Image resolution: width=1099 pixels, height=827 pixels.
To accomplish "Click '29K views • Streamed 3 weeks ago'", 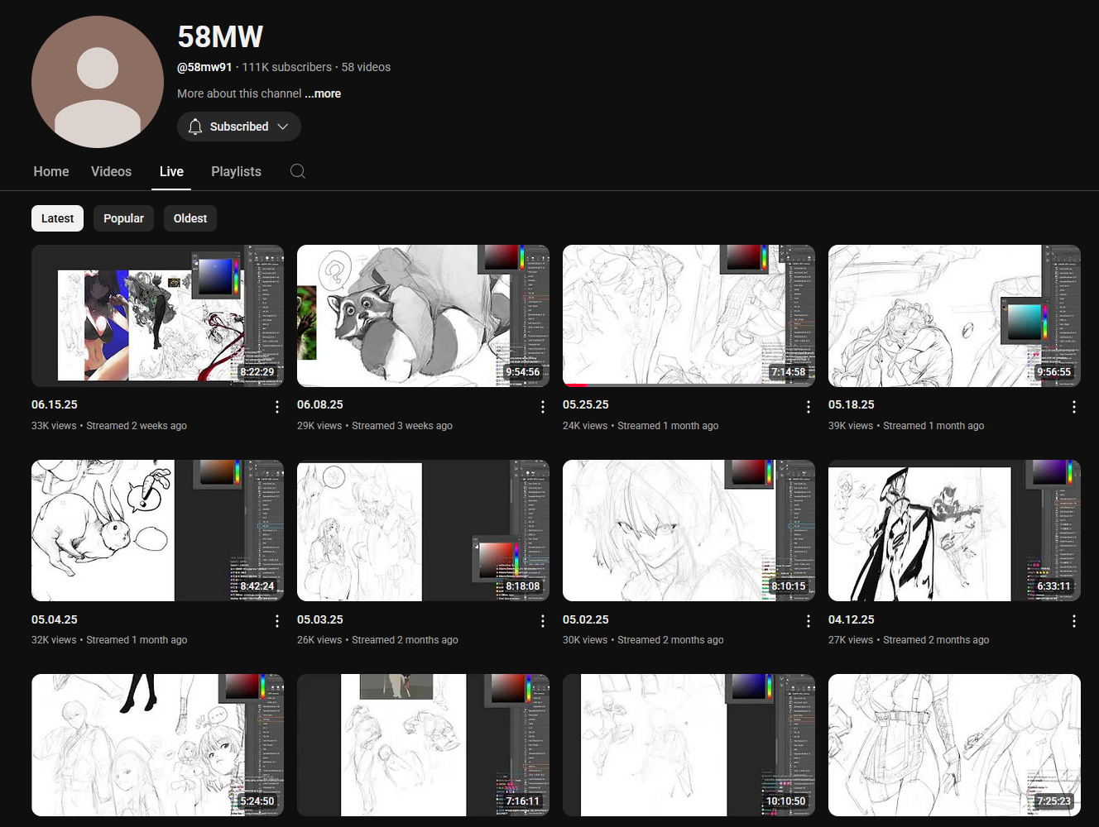I will [375, 426].
